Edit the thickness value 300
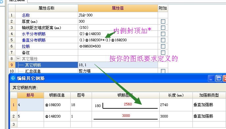226x129 pixels. (x=118, y=21)
